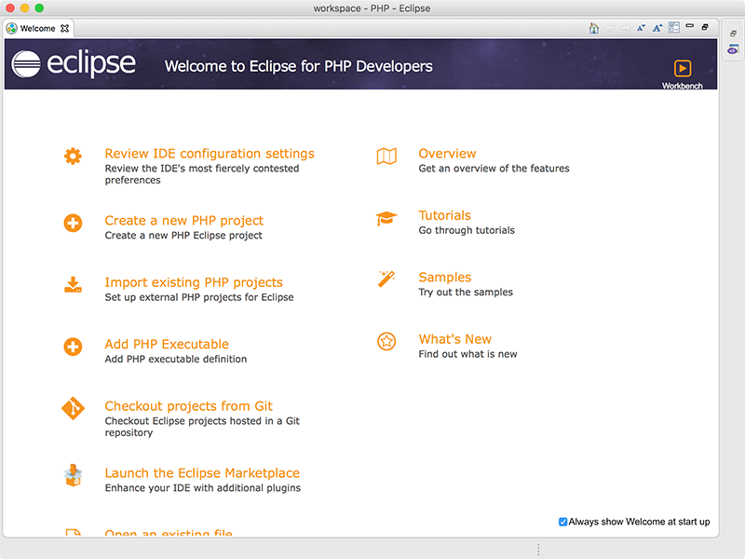Click the download icon for Import existing PHP projects
This screenshot has width=745, height=559.
[x=73, y=284]
